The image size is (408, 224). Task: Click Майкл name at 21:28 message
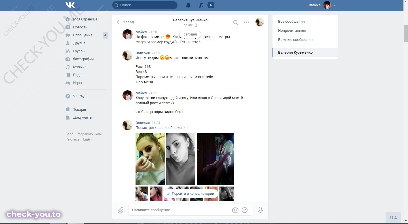click(x=141, y=32)
